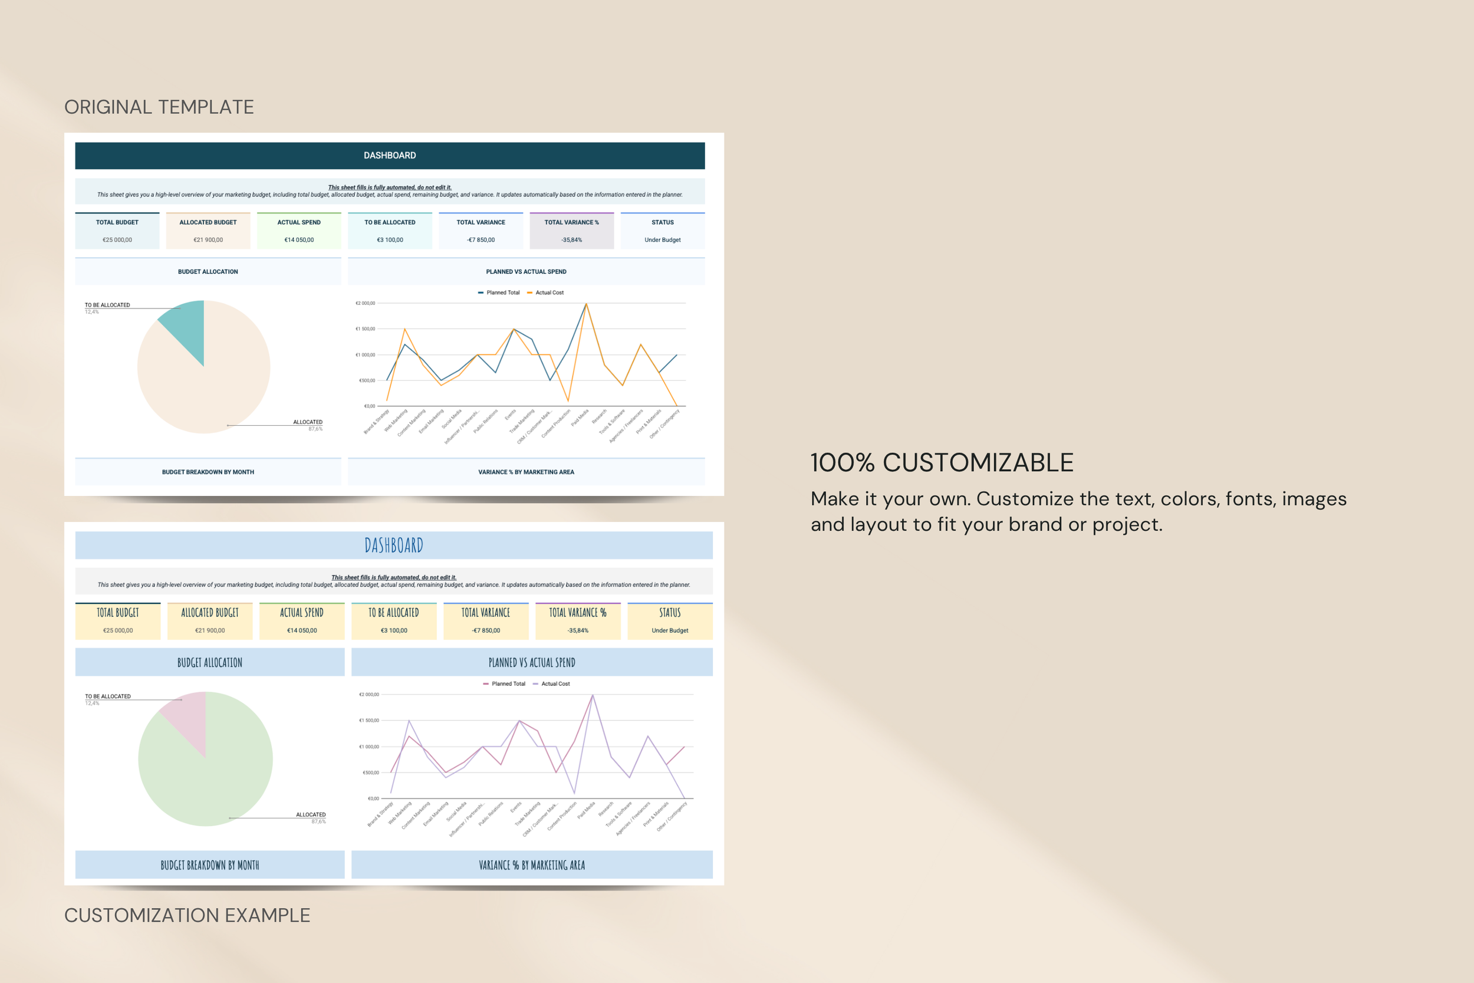Click the ORIGINAL TEMPLATE caption
The height and width of the screenshot is (983, 1474).
pyautogui.click(x=159, y=107)
